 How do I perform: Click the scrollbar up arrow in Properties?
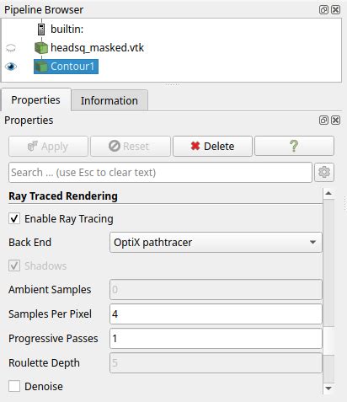pos(328,193)
